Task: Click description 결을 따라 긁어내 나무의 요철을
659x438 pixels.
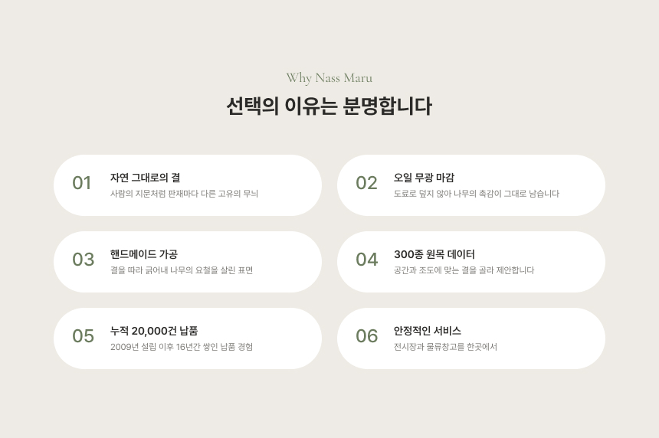Action: 182,270
